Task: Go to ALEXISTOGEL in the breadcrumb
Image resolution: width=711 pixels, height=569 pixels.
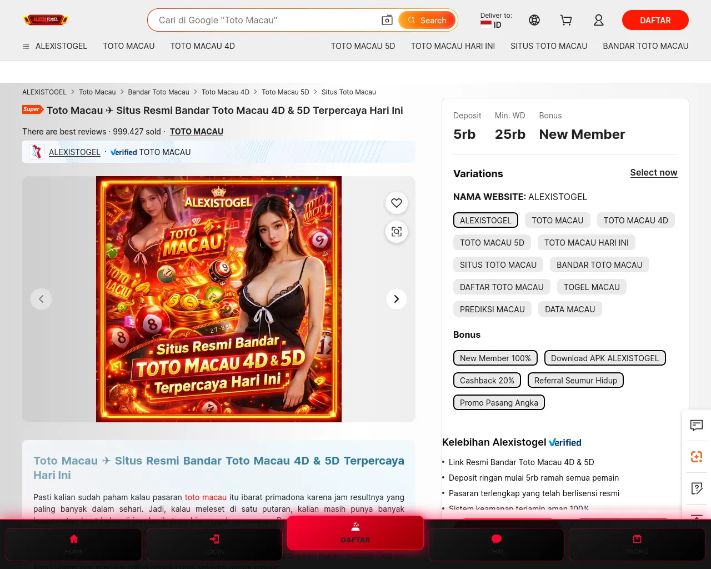Action: 44,92
